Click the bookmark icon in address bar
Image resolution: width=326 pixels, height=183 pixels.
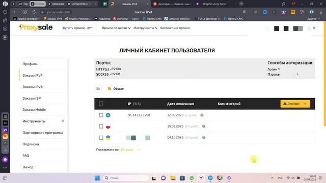[244, 12]
